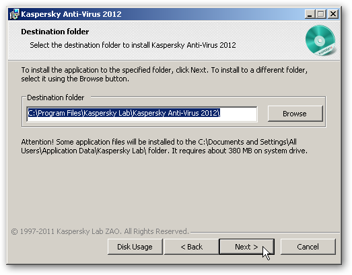Click the Kaspersky Lab ZAO copyright text
Image resolution: width=352 pixels, height=275 pixels.
100,231
